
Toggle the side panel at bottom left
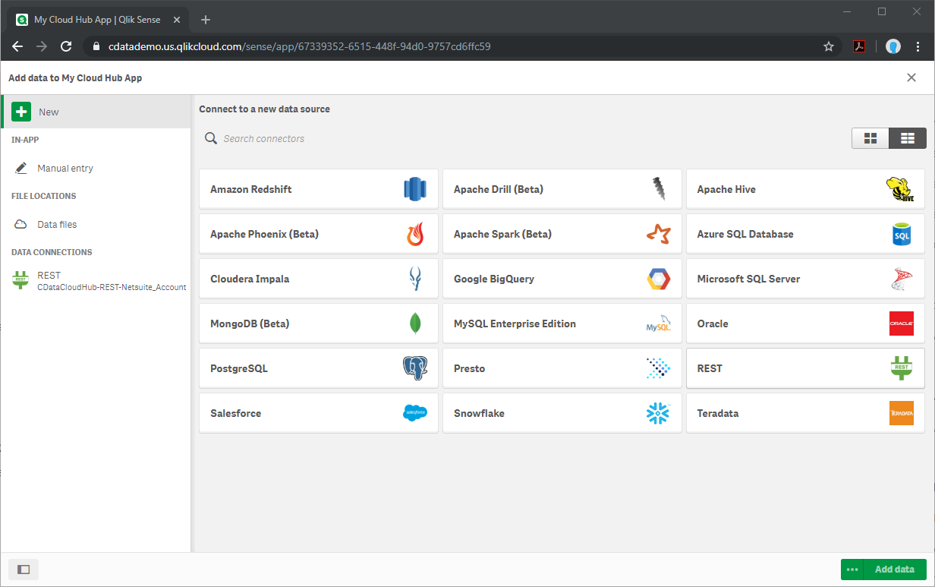click(24, 570)
